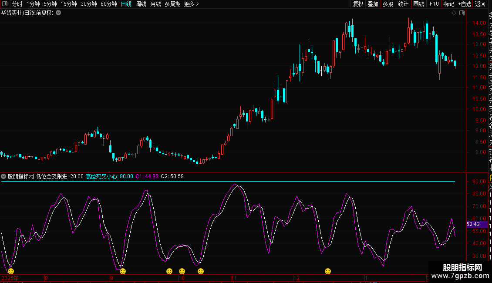Switch to the 分时 intraday tab

tap(17, 4)
